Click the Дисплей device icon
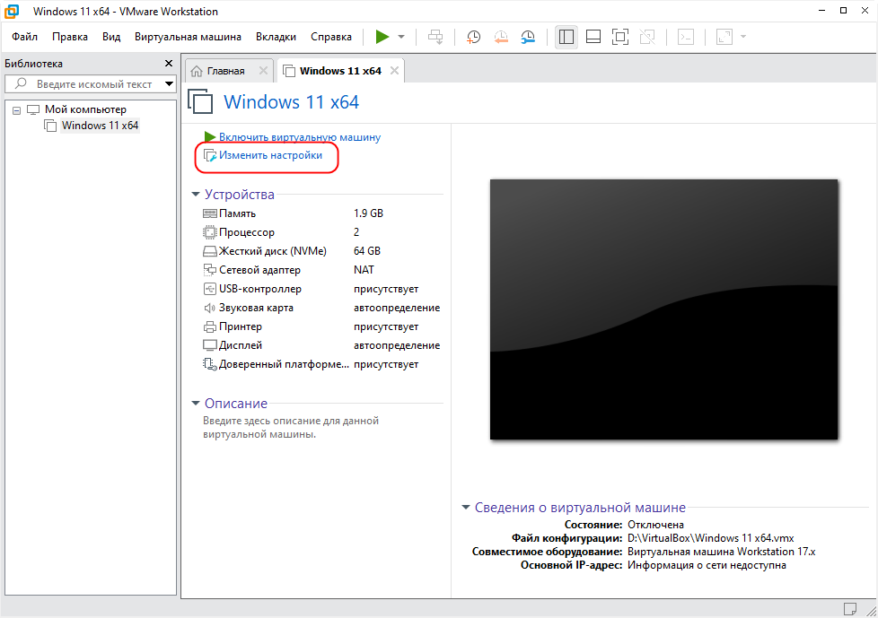Screen dimensions: 878x618 coord(210,345)
